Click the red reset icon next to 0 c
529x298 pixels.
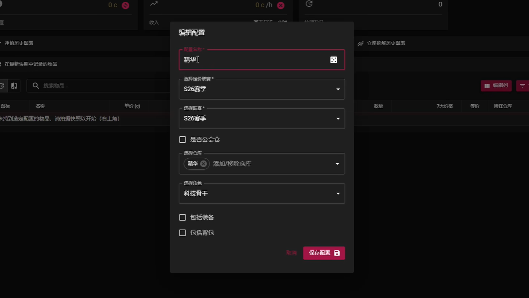click(x=125, y=5)
